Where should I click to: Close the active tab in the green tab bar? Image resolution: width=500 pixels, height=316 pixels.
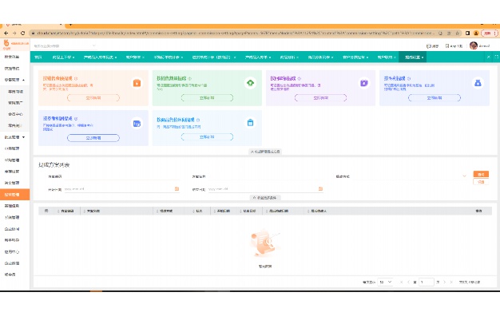423,57
